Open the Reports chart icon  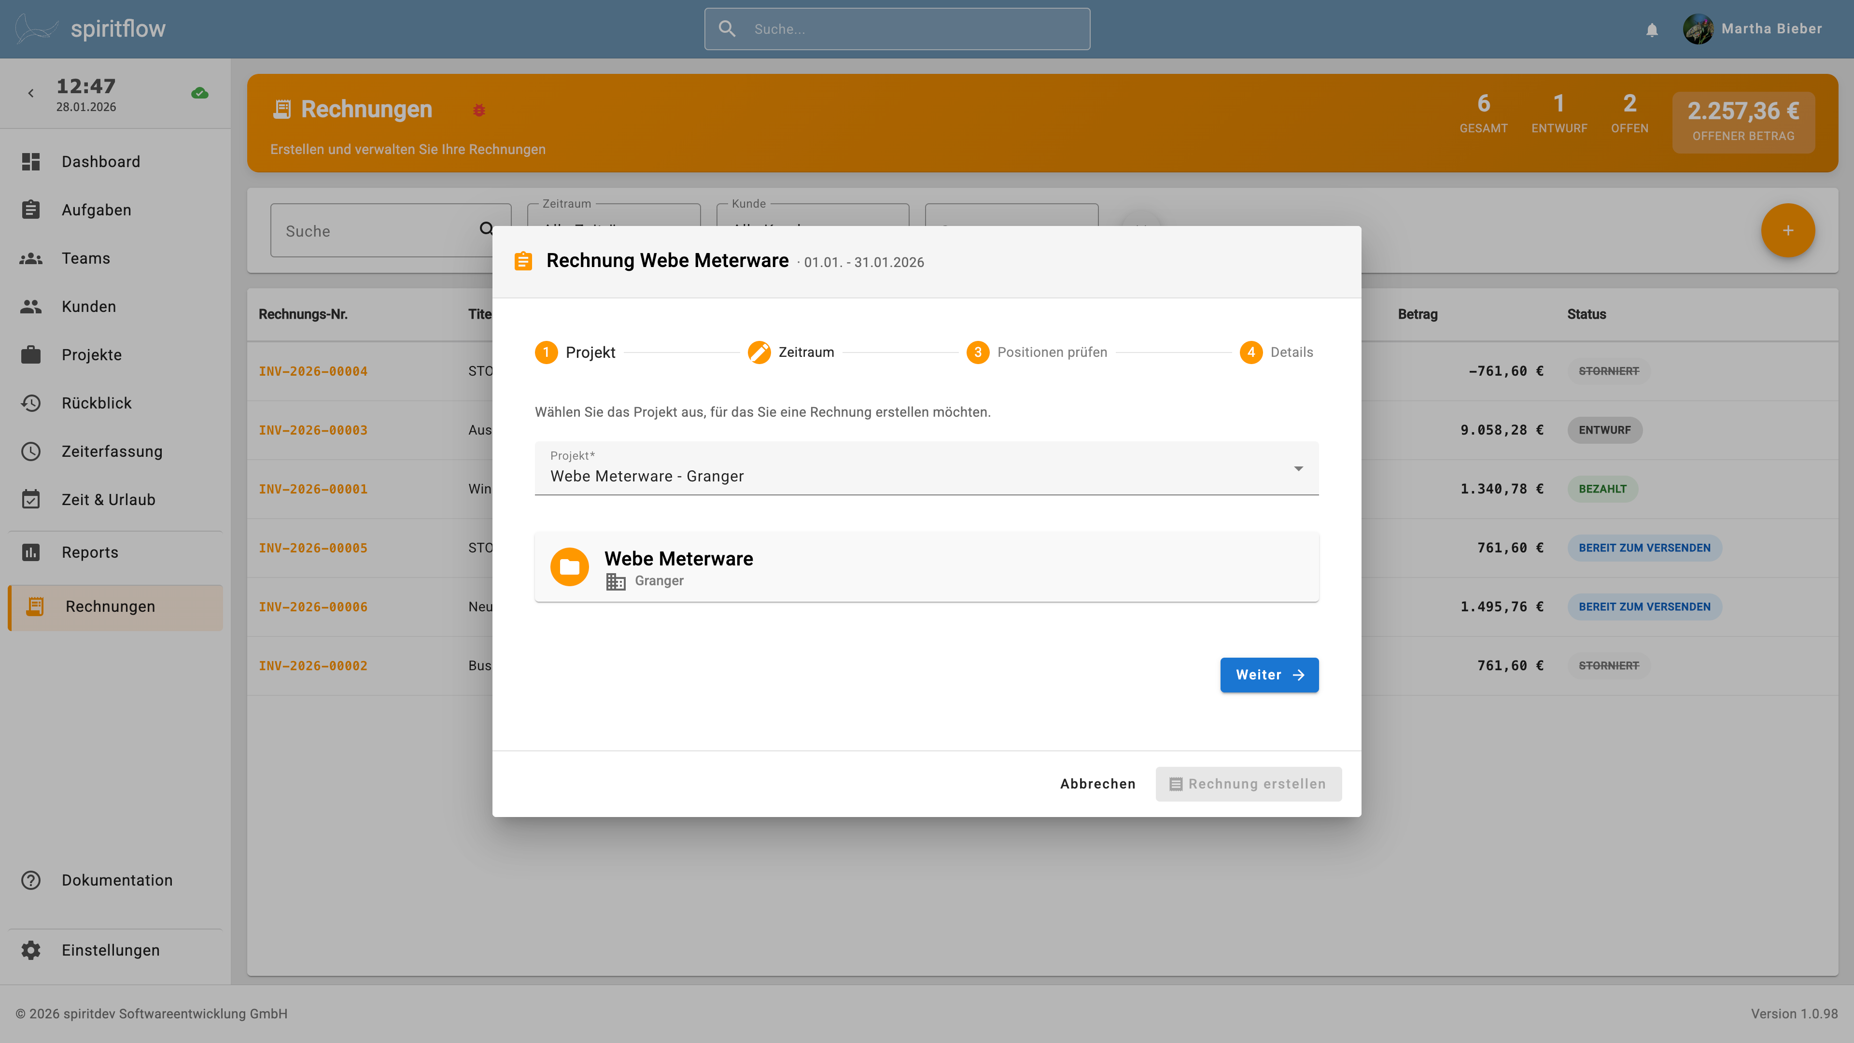point(31,552)
